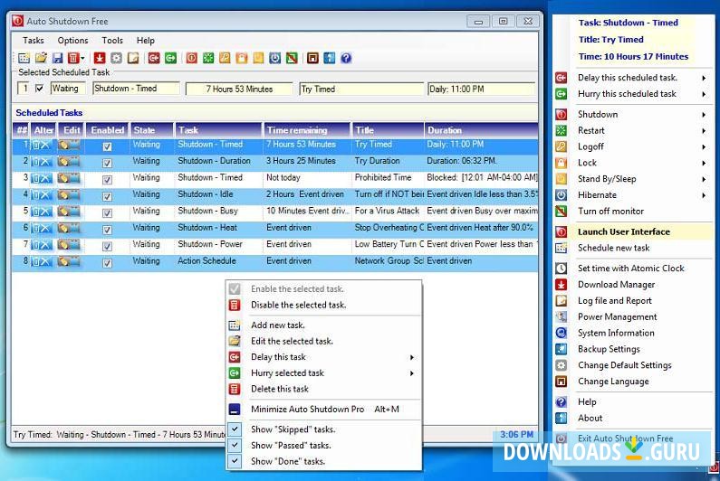720x481 pixels.
Task: Click the blue About toolbar icon
Action: pyautogui.click(x=330, y=58)
